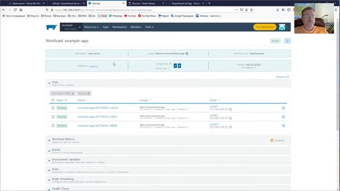Open the WhatsApp bookmark
This screenshot has height=191, width=340.
point(116,16)
